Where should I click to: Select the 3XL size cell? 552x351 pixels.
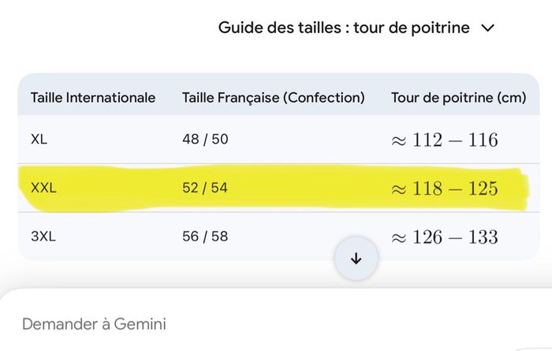(x=44, y=237)
